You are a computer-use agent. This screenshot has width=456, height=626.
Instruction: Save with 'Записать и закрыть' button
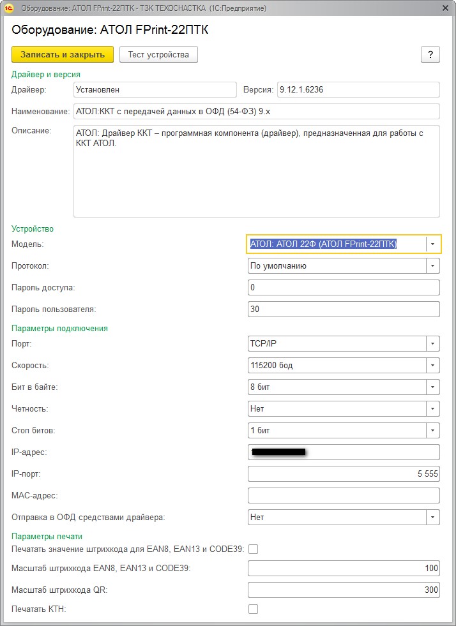pyautogui.click(x=63, y=55)
